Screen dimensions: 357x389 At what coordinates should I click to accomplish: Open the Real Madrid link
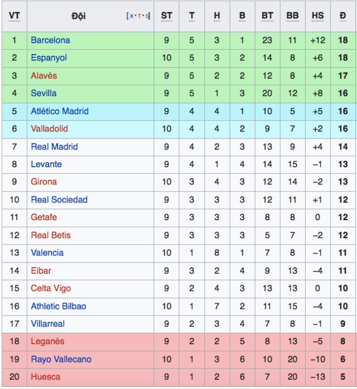pyautogui.click(x=54, y=147)
